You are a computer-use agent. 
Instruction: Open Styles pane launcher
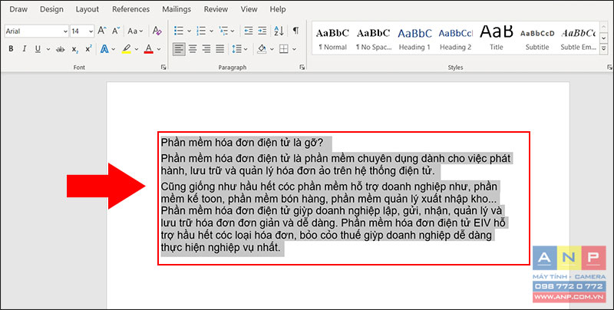click(609, 68)
